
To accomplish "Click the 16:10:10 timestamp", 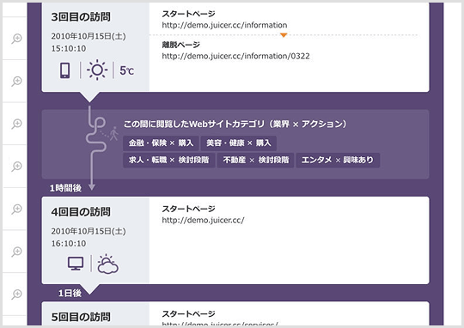I will point(69,243).
